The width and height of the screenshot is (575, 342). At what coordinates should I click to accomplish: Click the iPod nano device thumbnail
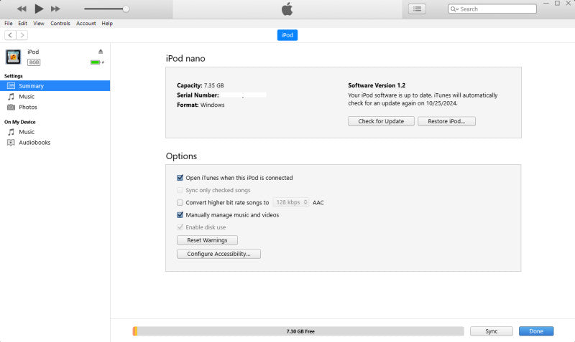(13, 57)
